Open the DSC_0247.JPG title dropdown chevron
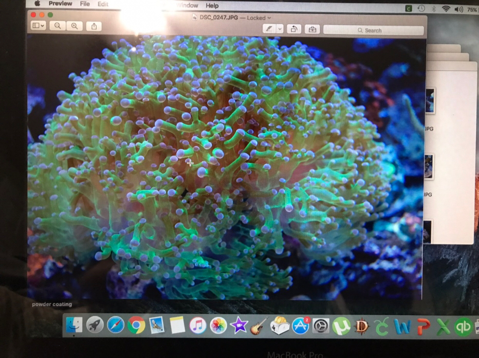This screenshot has height=358, width=479. (x=269, y=18)
